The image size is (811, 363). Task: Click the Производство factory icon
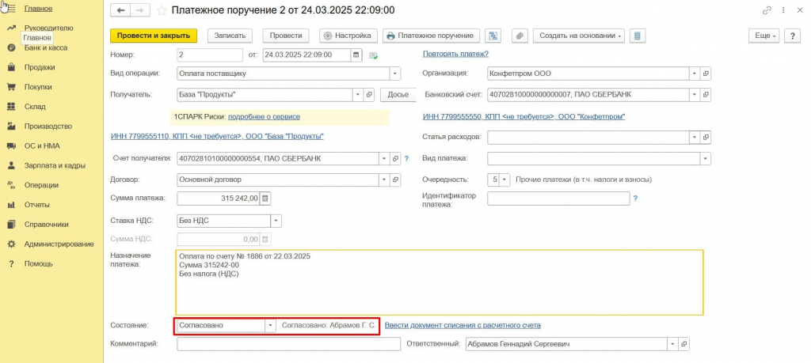coord(11,126)
